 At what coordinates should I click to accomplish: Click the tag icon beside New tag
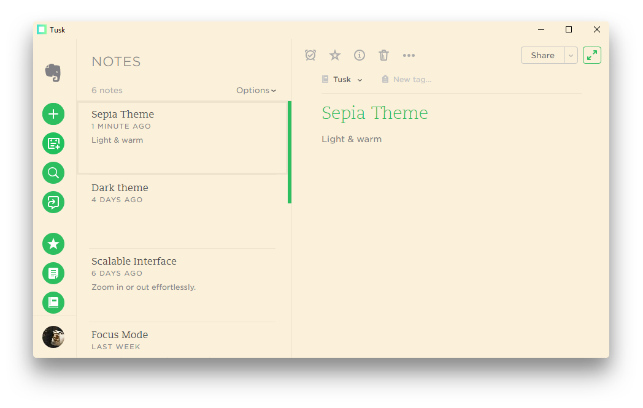click(x=385, y=79)
